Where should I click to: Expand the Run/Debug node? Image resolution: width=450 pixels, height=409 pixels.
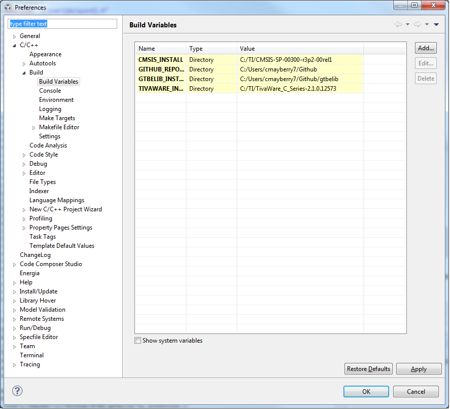click(14, 328)
